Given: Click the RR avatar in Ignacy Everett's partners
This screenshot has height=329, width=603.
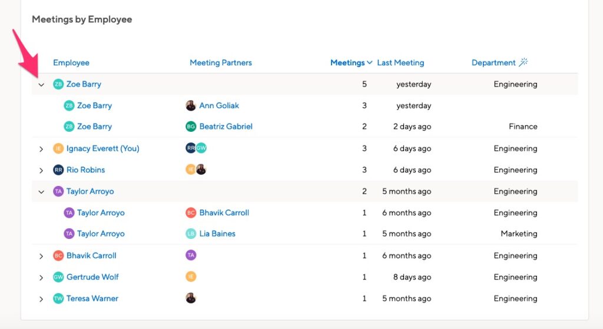Looking at the screenshot, I should (x=191, y=148).
